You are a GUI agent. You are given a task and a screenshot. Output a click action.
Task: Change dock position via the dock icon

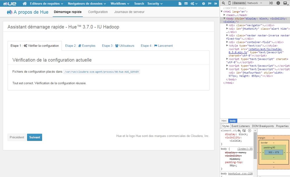point(285,3)
